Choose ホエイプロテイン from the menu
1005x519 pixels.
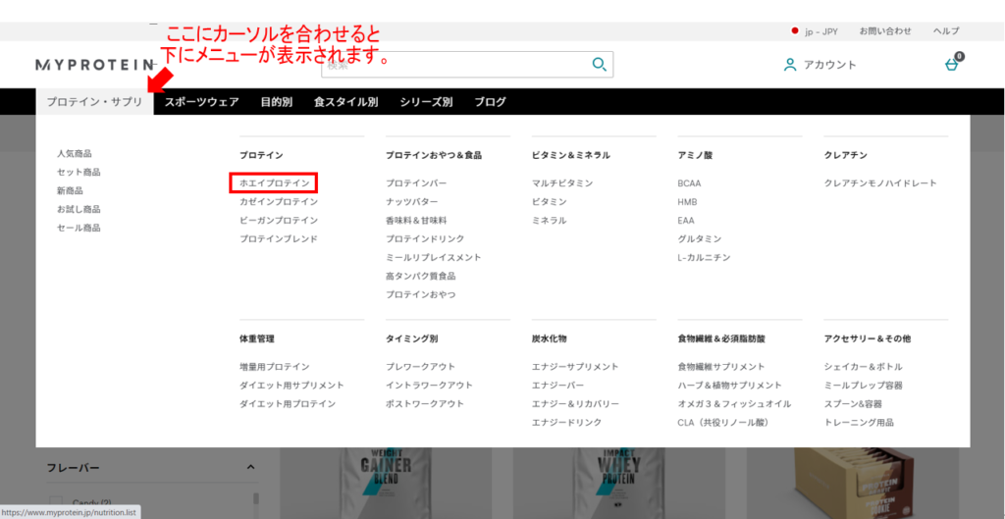(275, 183)
